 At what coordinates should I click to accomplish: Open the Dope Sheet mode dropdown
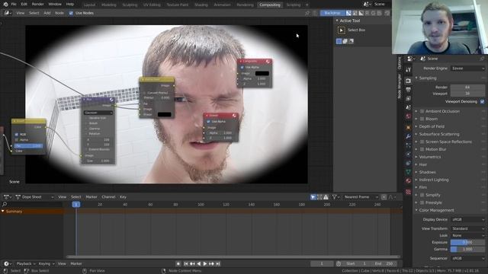click(x=34, y=197)
